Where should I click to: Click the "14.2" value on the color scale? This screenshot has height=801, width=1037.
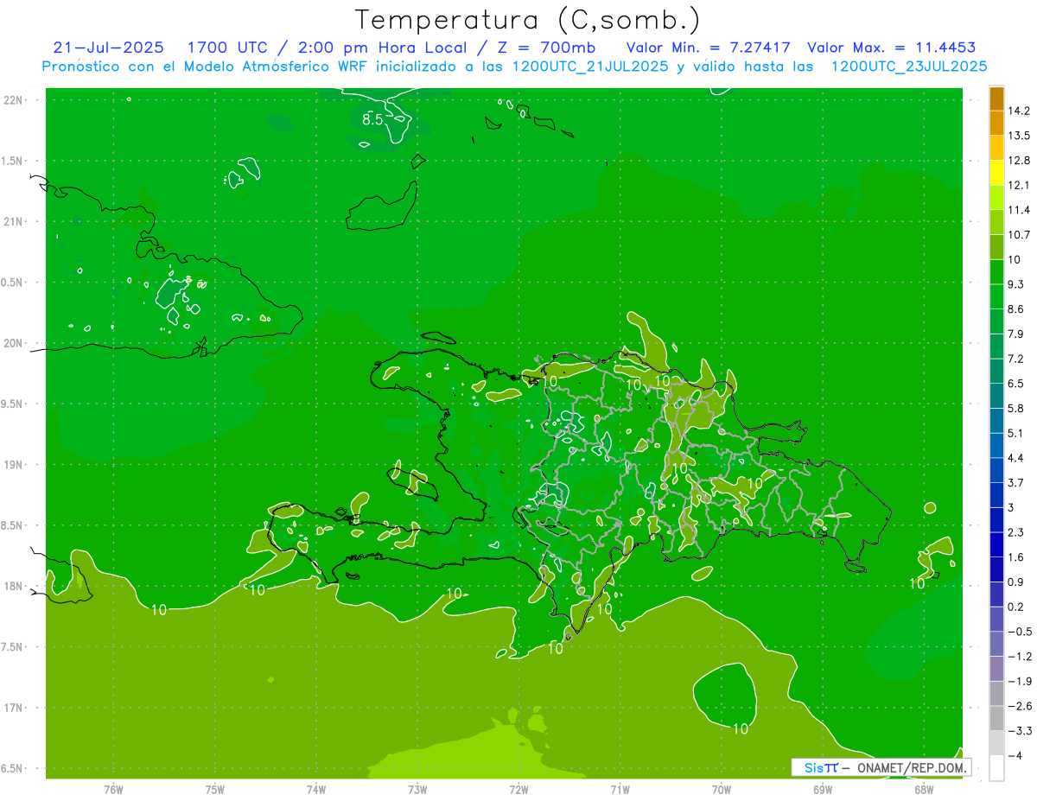(1018, 111)
